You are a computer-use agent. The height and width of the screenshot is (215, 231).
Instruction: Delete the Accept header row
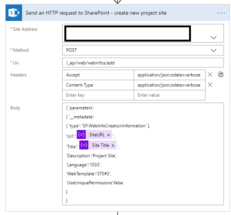tap(210, 75)
